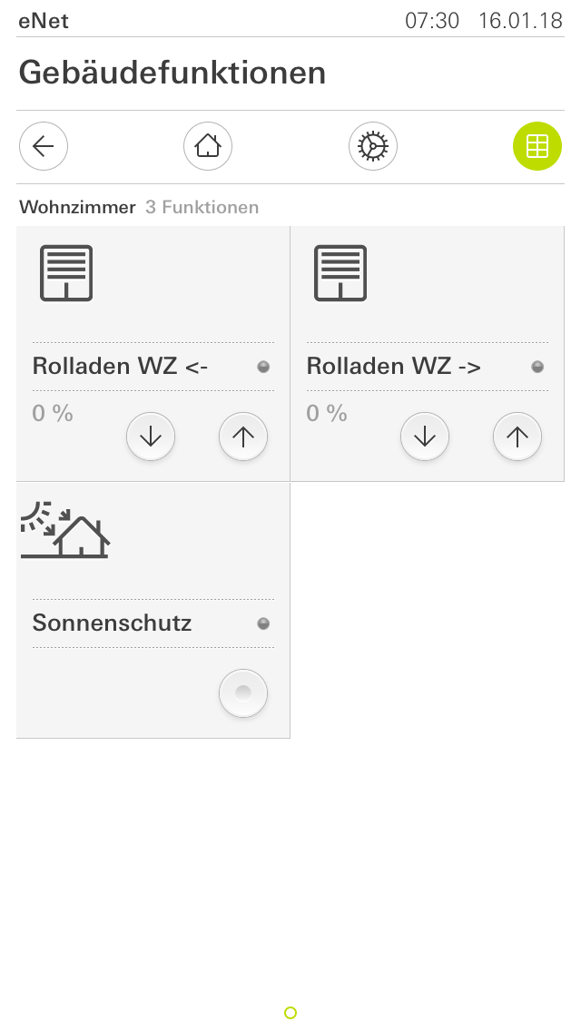The height and width of the screenshot is (1031, 581).
Task: Click the 0 % value of Rolladen WZ ->
Action: 327,413
